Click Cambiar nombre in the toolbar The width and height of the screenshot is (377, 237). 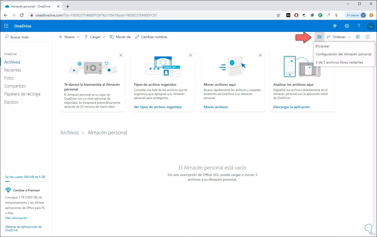click(x=151, y=37)
